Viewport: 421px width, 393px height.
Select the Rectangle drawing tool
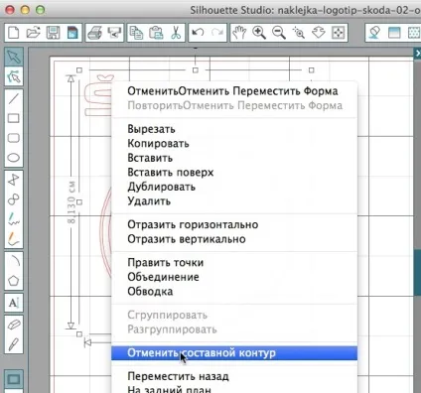click(x=14, y=118)
